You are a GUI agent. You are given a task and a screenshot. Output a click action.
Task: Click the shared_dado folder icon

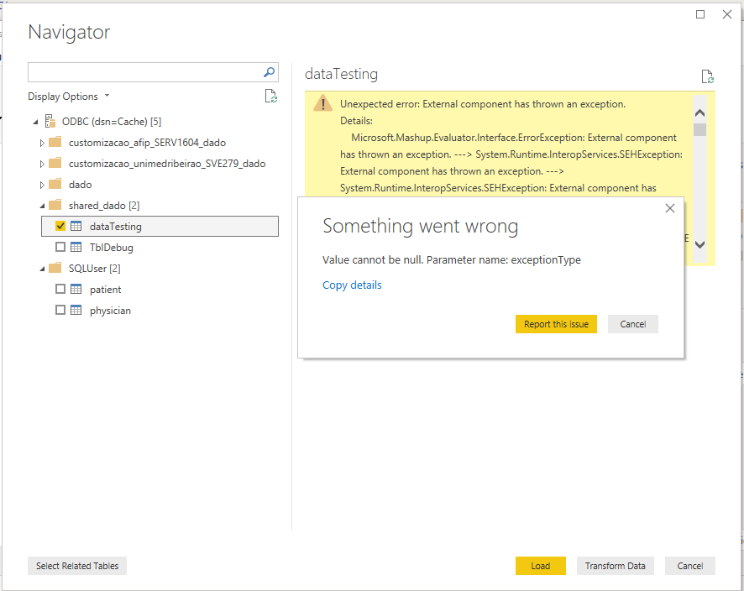[x=55, y=205]
